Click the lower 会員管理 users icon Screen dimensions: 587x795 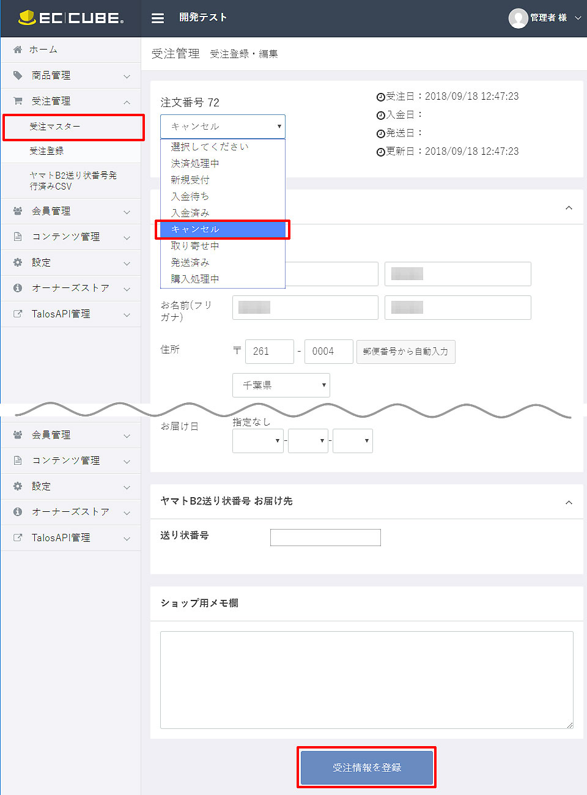(18, 435)
